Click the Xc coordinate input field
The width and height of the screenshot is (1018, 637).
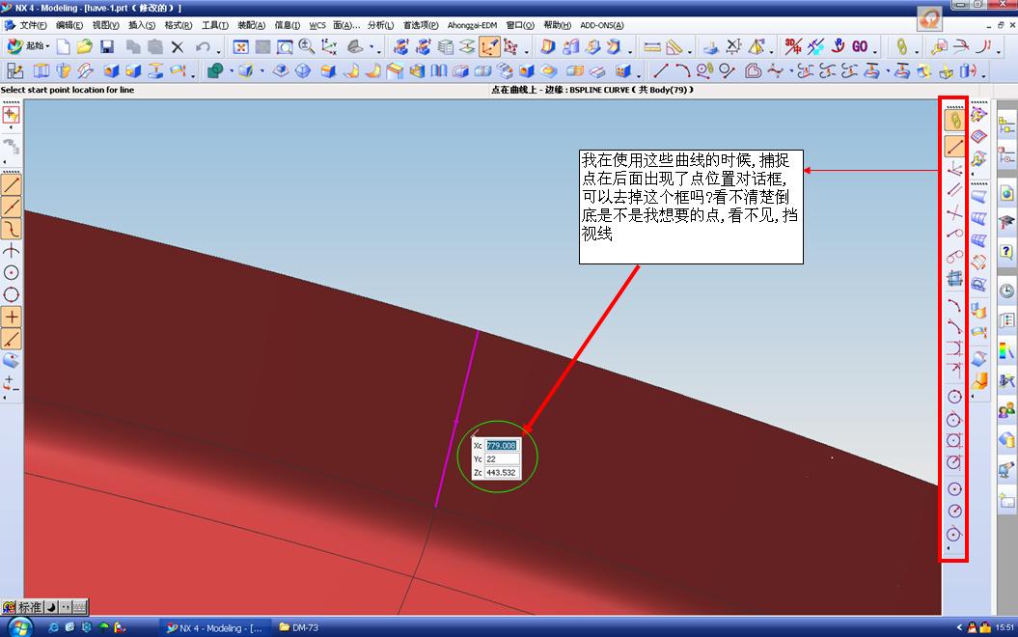point(502,446)
